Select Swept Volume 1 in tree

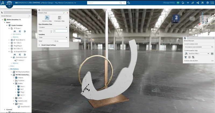point(25,107)
